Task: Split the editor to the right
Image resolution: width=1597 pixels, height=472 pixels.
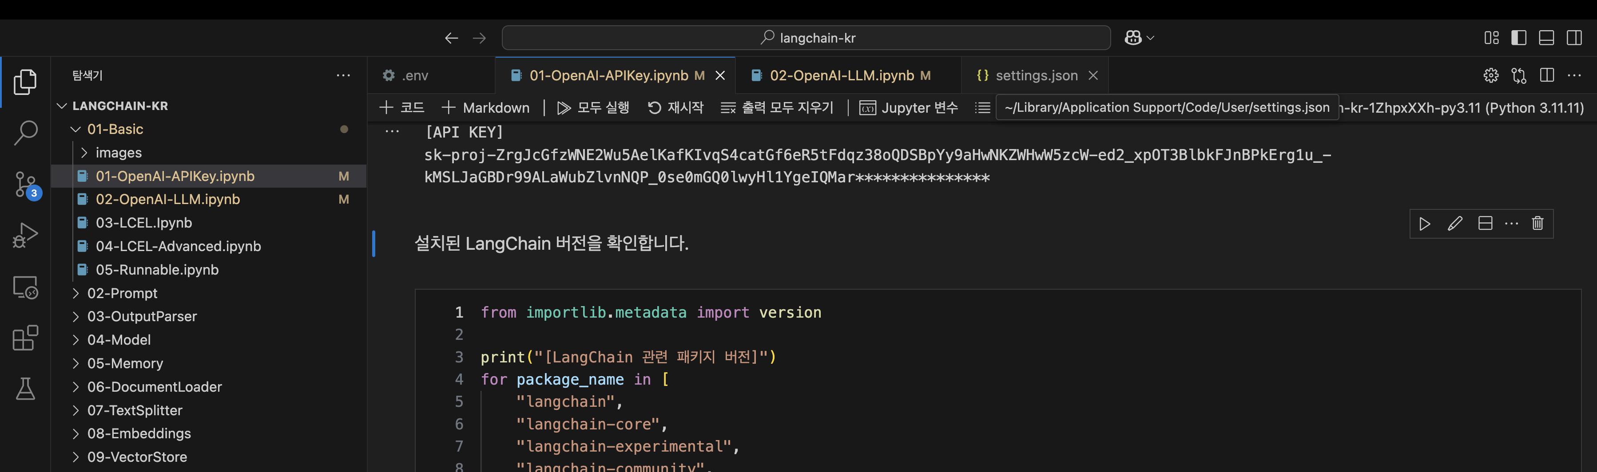Action: (1547, 75)
